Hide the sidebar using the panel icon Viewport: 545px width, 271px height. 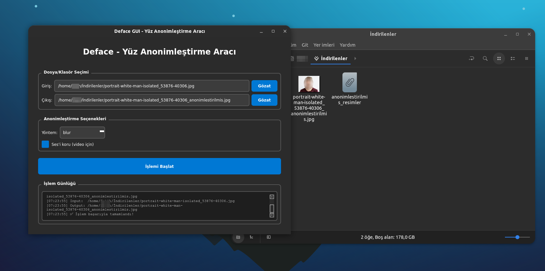pyautogui.click(x=269, y=237)
